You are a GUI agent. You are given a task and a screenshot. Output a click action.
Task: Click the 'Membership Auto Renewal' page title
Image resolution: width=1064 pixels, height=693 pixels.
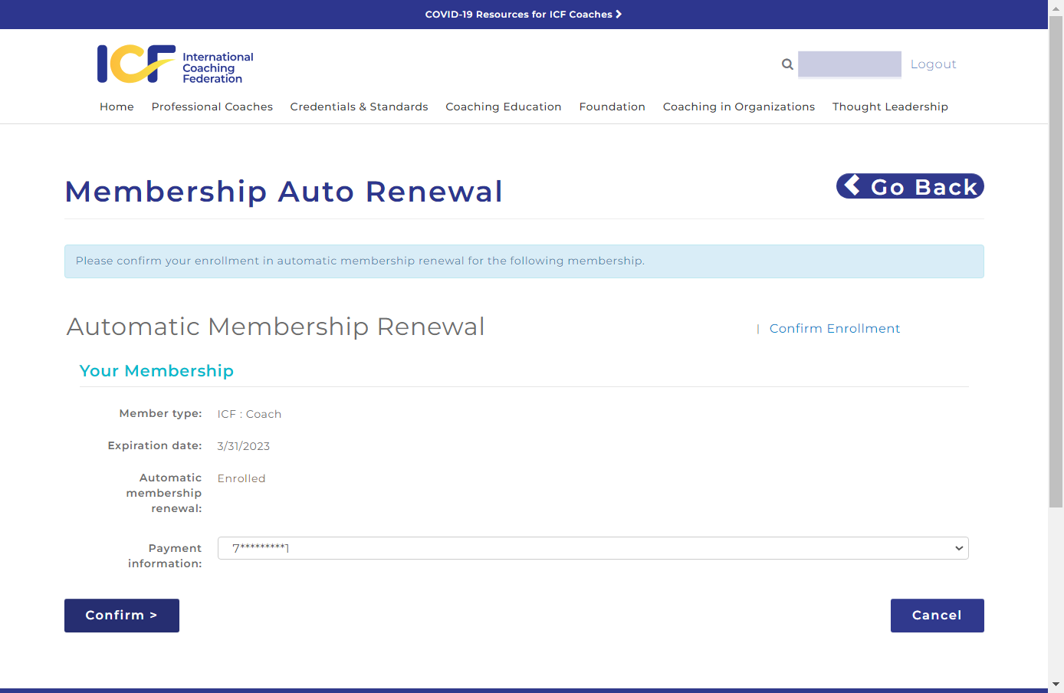(x=284, y=192)
